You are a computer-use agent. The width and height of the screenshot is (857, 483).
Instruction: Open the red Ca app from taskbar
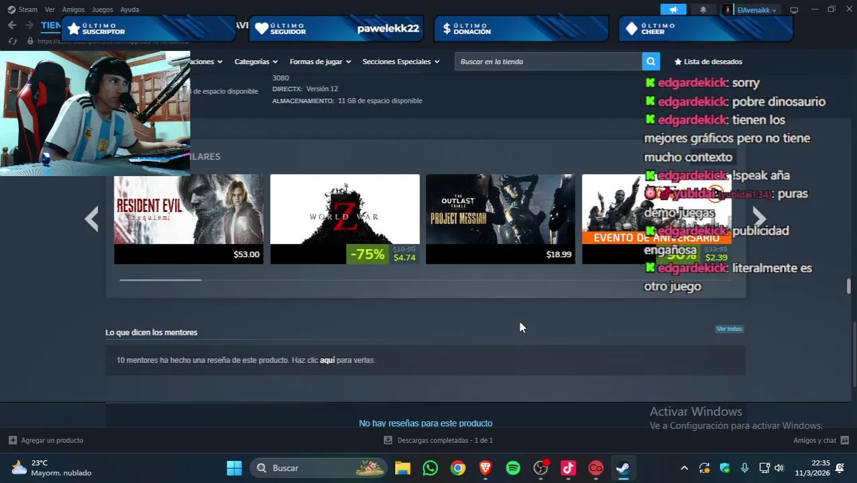[595, 468]
